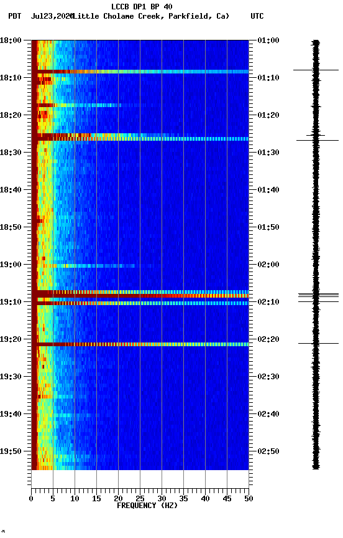Select the 02:40 UTC time label

268,414
